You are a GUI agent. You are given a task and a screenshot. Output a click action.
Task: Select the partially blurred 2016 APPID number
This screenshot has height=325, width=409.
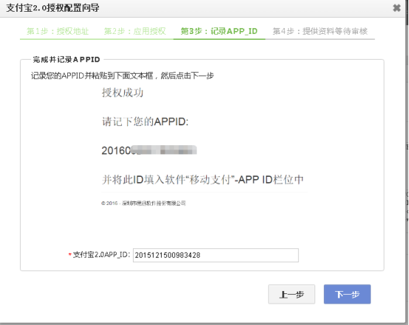click(149, 150)
